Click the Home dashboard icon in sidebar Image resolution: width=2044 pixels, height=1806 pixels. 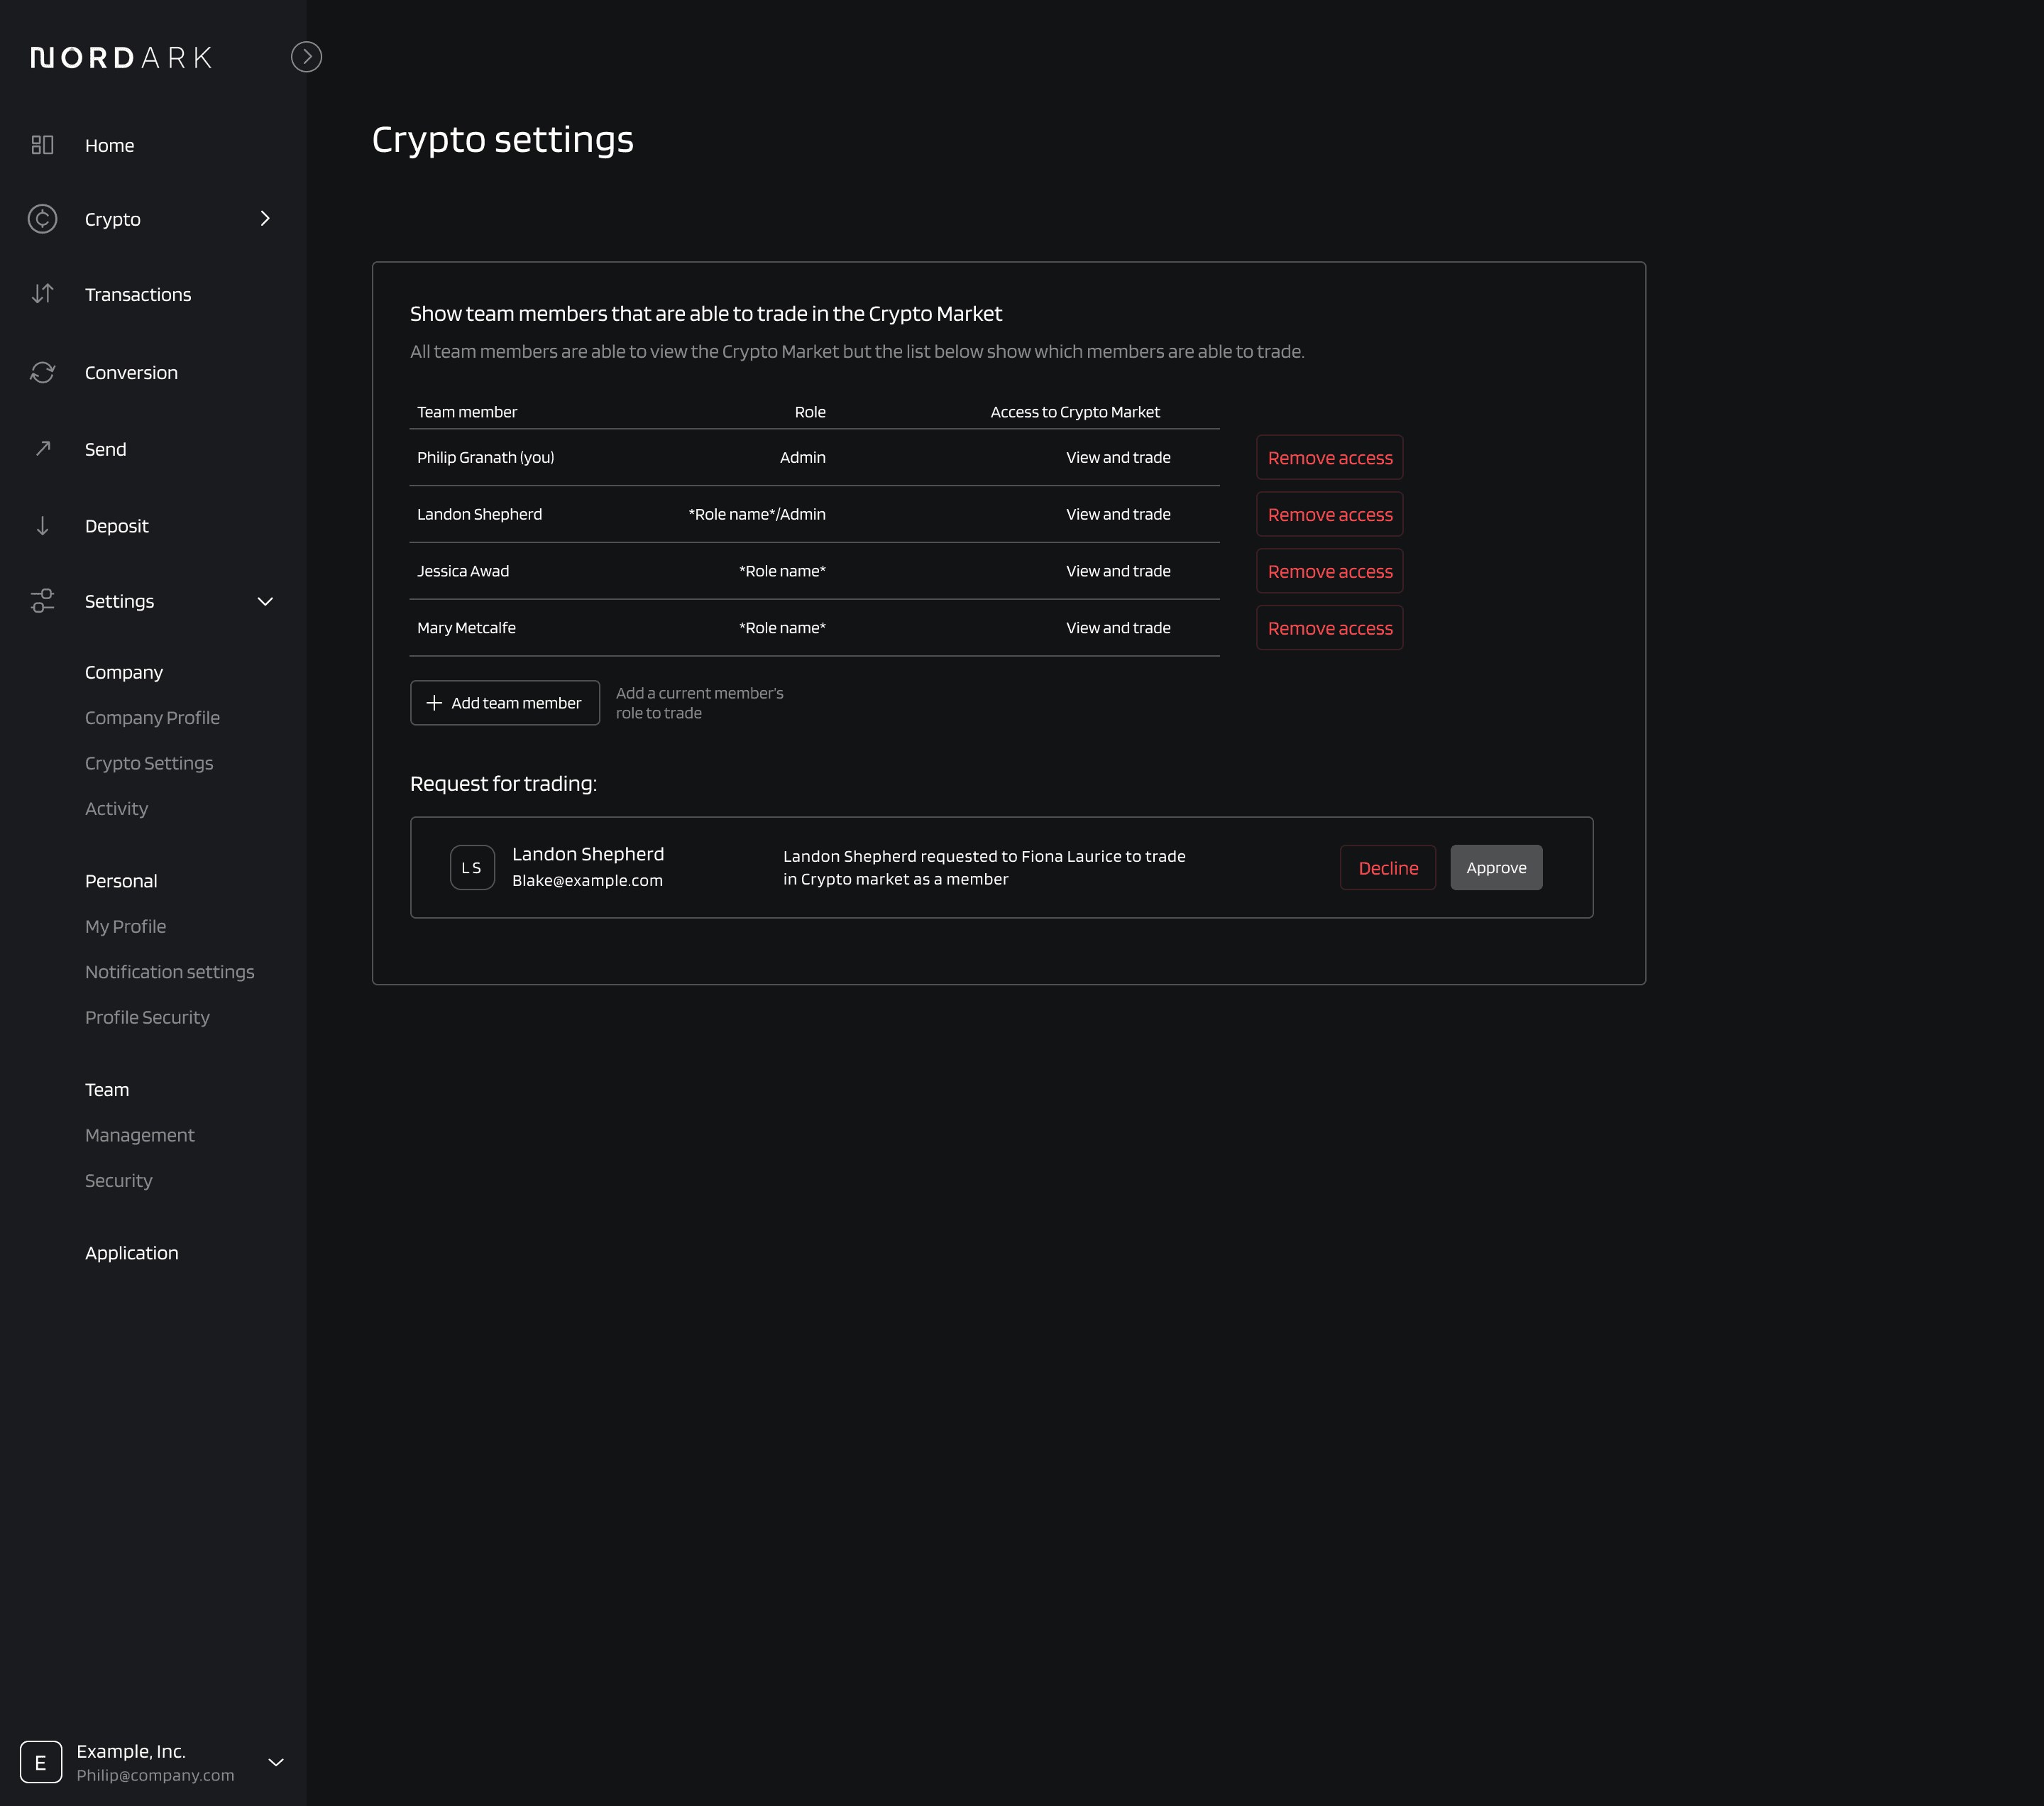[42, 145]
